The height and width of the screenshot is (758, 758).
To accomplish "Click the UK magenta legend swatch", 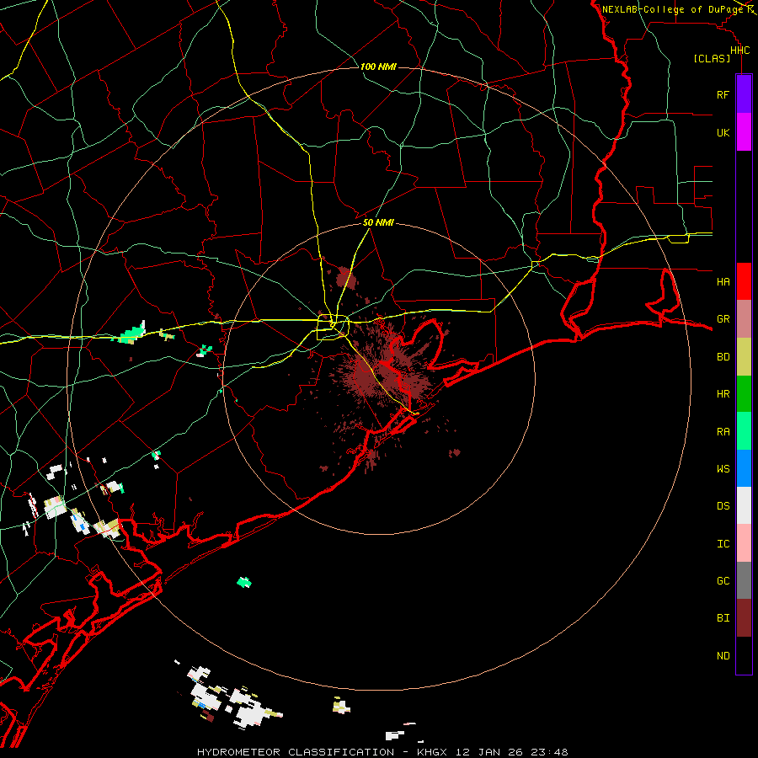I will tap(744, 132).
